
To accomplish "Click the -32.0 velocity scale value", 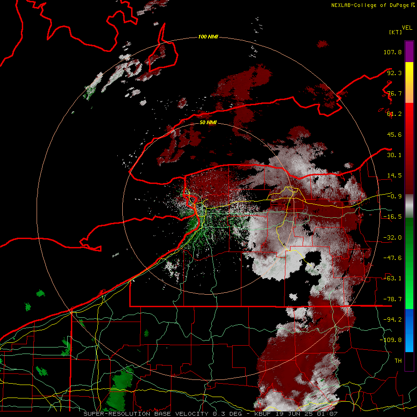I will tap(392, 238).
